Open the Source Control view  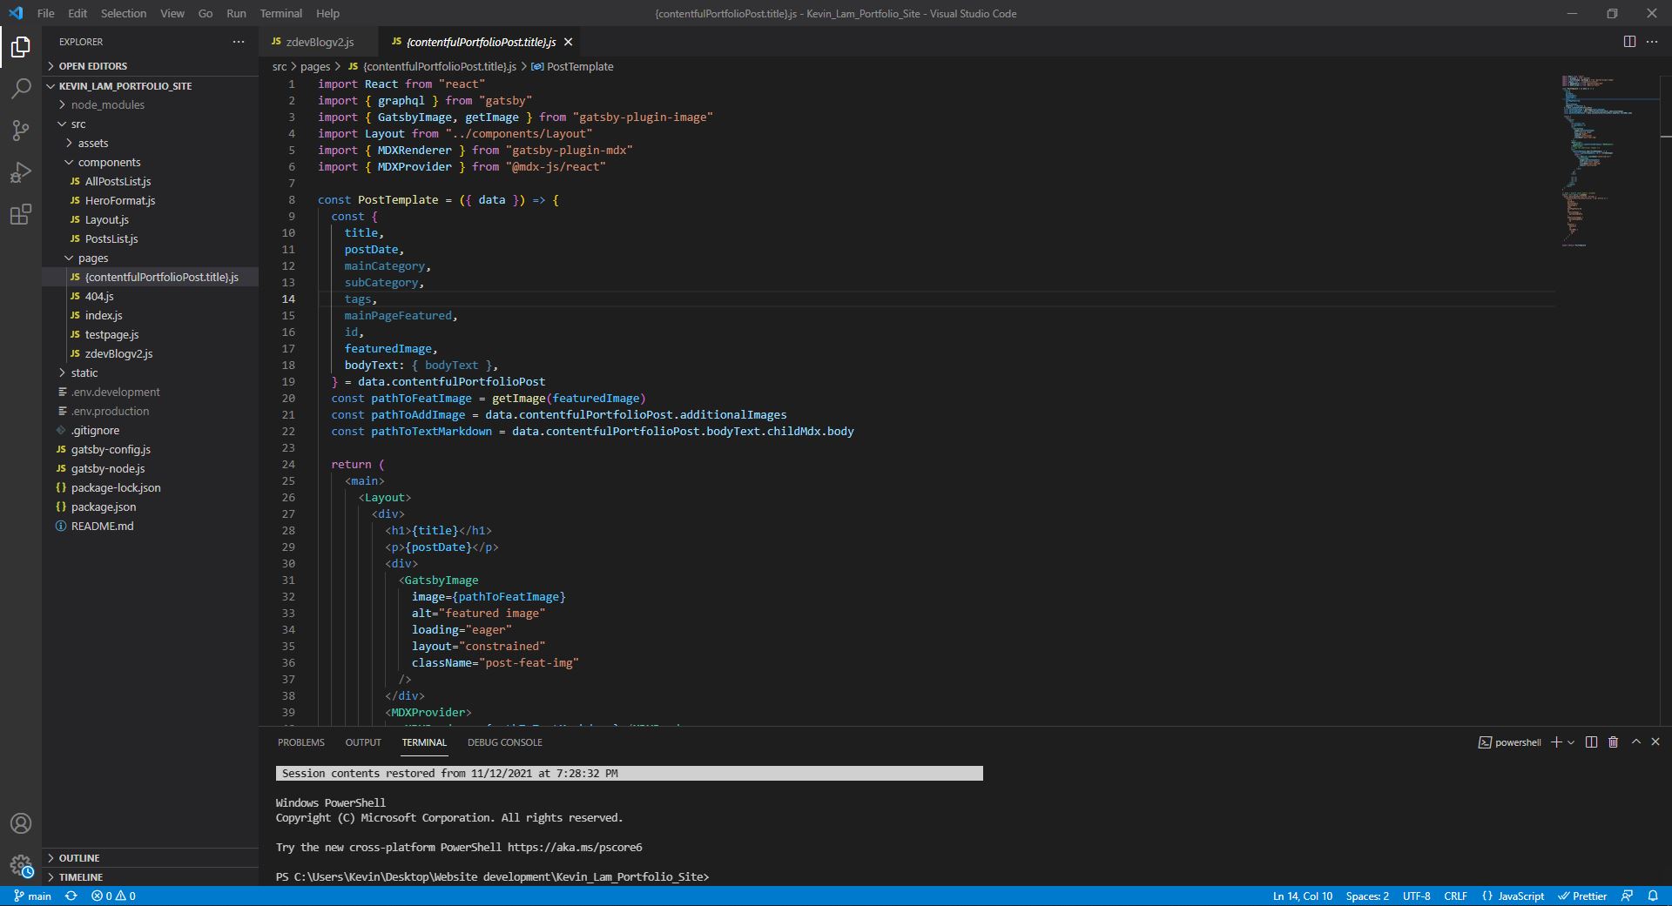21,131
